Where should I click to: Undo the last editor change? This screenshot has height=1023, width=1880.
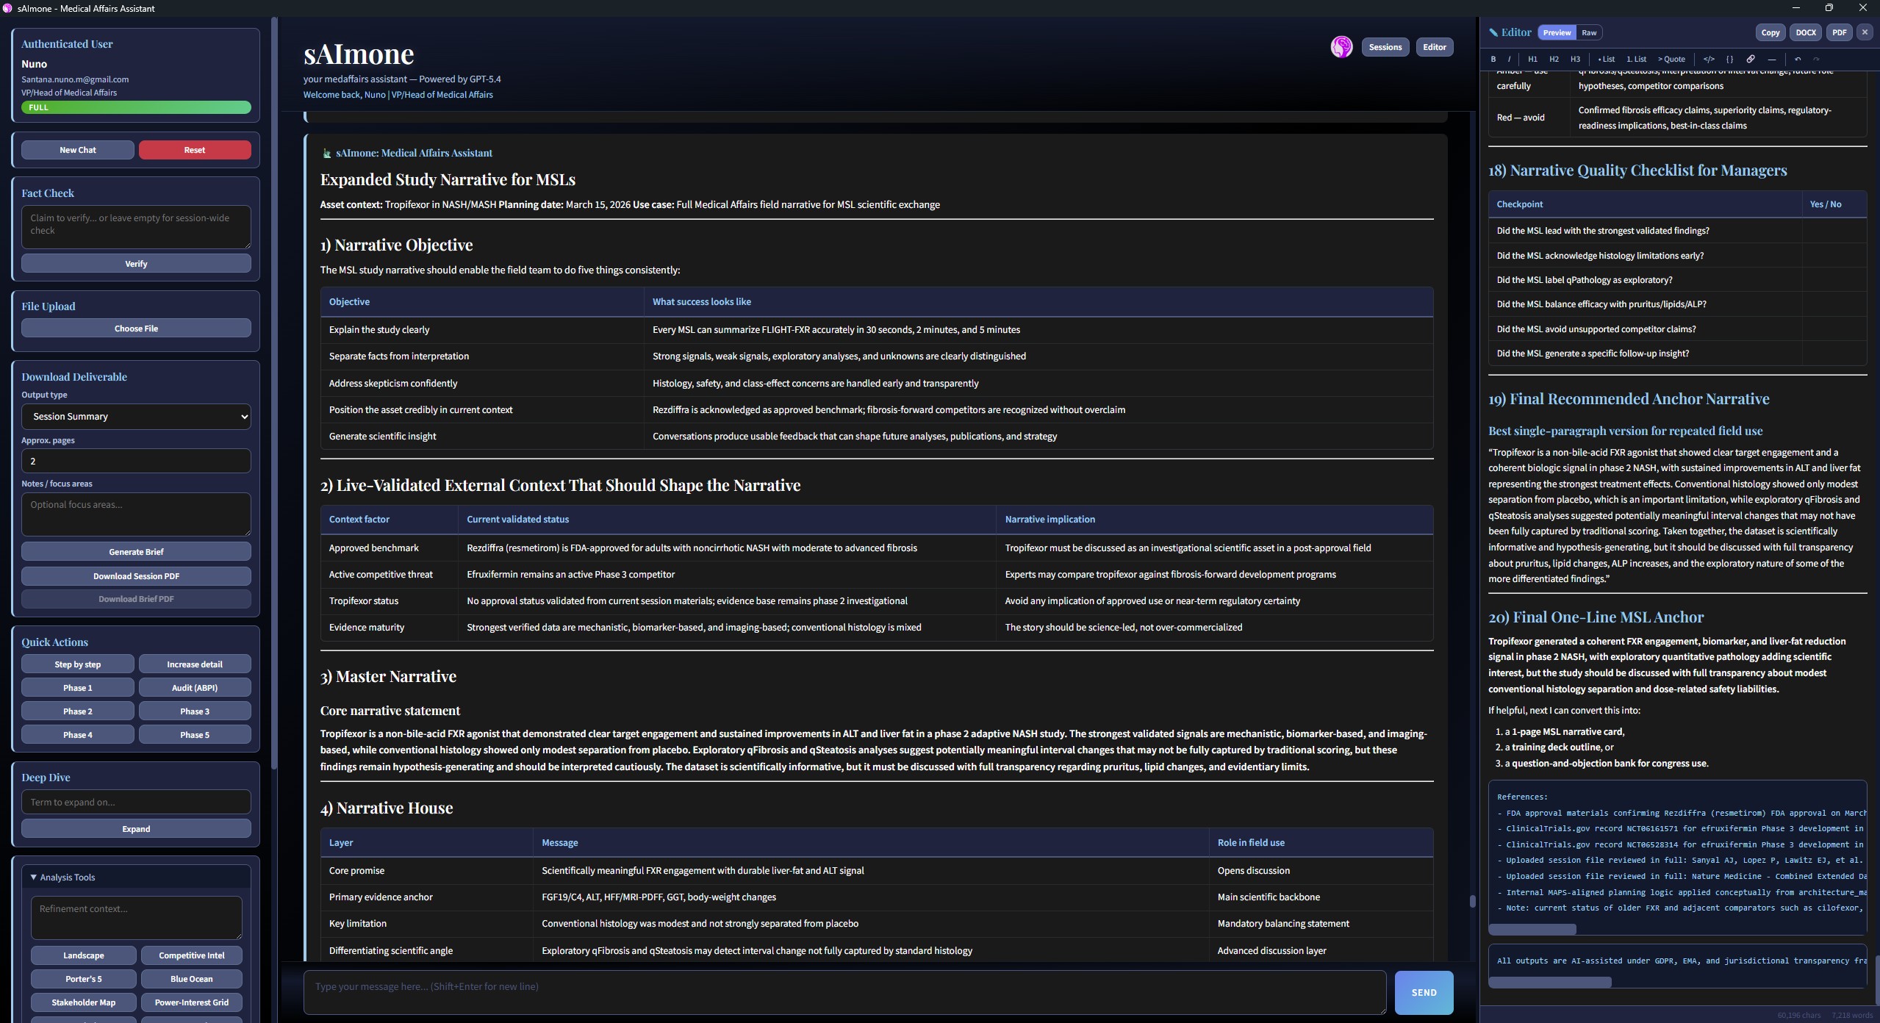coord(1798,59)
